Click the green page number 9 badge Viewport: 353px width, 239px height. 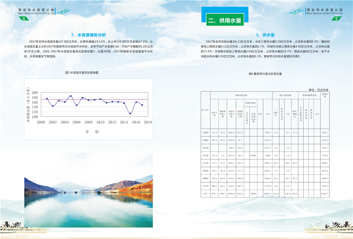336,19
